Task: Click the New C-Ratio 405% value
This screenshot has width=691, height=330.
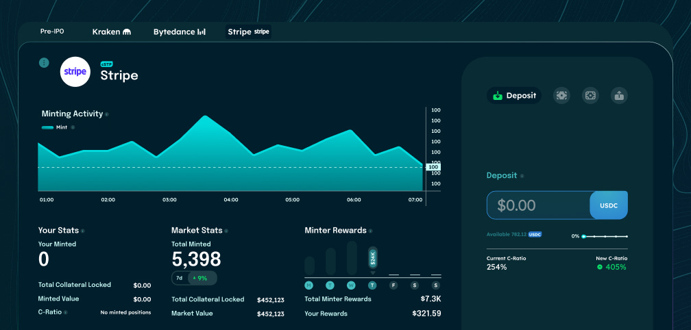Action: click(616, 267)
